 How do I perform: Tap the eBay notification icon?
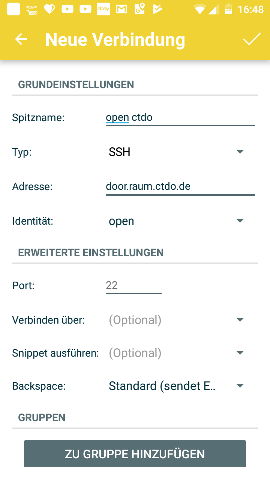click(103, 9)
